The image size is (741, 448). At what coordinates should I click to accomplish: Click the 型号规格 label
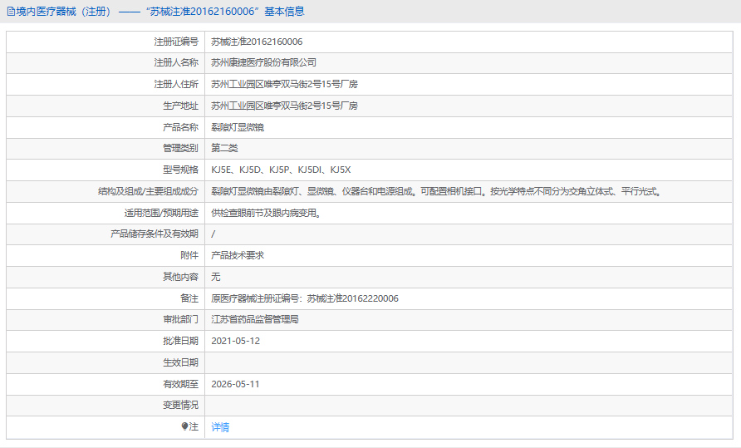[180, 170]
